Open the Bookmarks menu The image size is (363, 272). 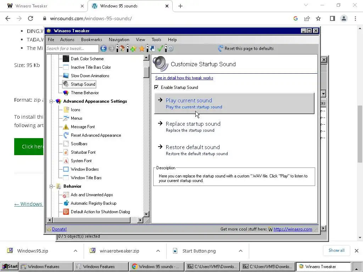(91, 40)
